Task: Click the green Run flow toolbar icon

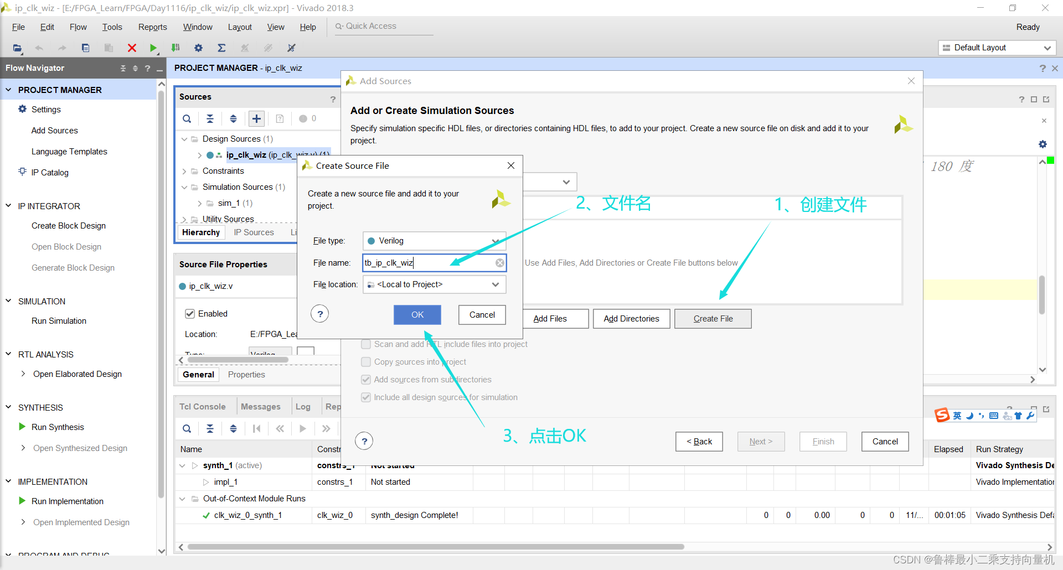Action: click(x=153, y=48)
